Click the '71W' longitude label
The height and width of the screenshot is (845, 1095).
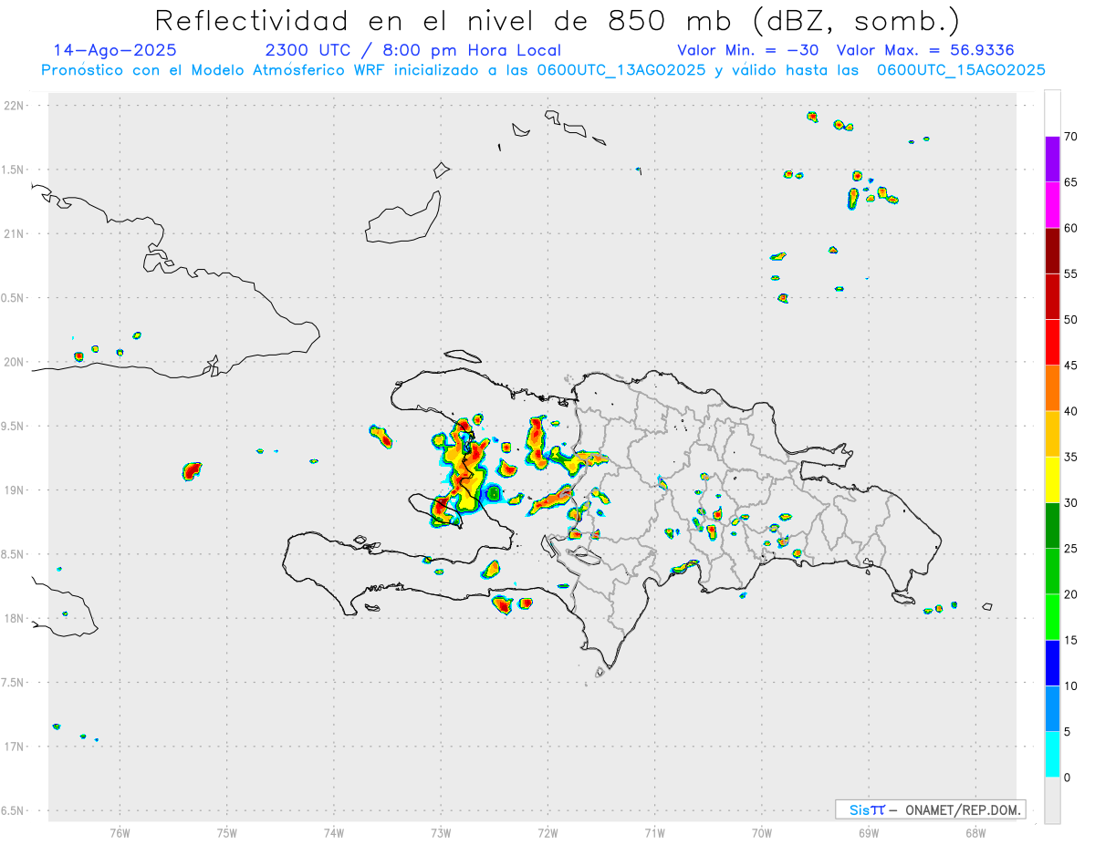[654, 832]
